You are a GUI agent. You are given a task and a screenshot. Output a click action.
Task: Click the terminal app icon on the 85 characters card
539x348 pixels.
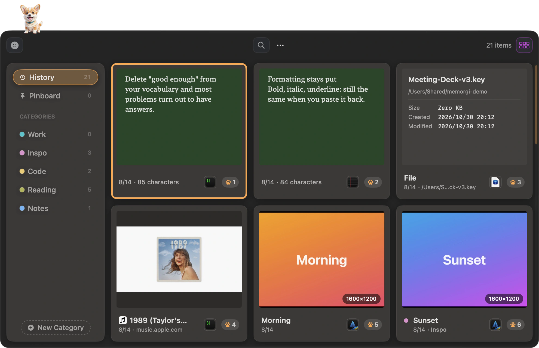(x=210, y=182)
